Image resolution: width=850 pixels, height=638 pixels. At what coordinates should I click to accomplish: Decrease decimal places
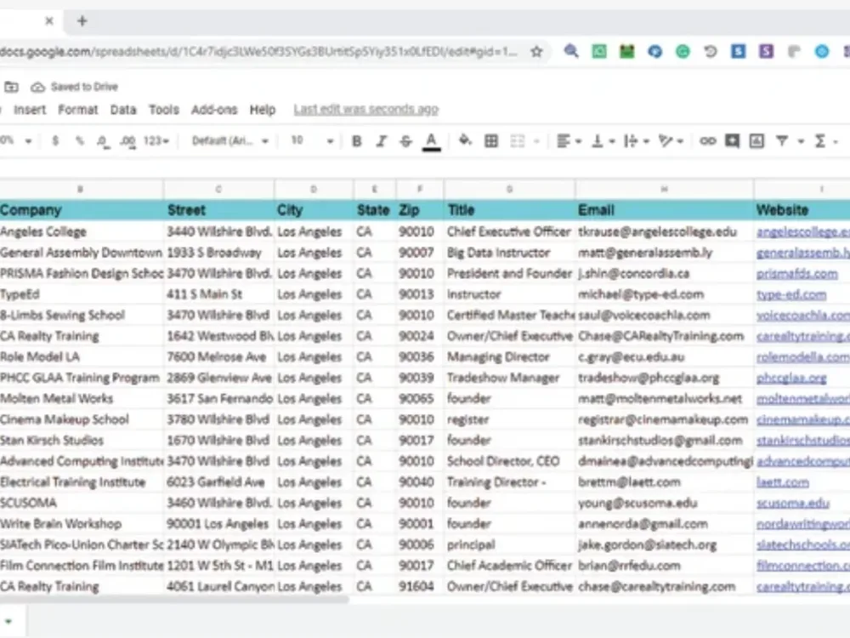point(103,141)
